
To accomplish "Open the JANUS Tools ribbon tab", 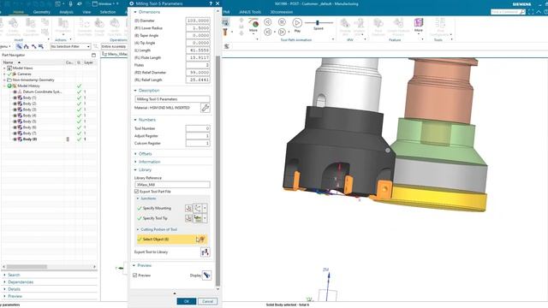I will 250,12.
